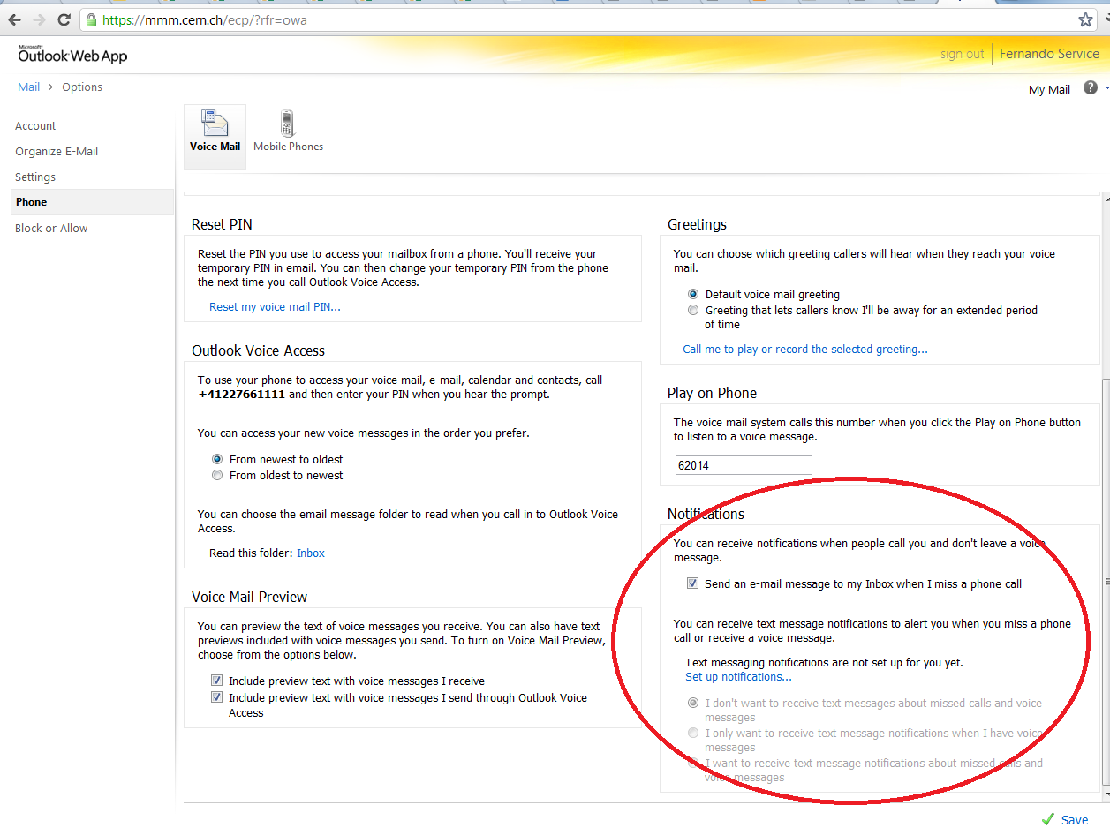This screenshot has width=1110, height=828.
Task: Choose Default voice mail greeting
Action: (x=693, y=295)
